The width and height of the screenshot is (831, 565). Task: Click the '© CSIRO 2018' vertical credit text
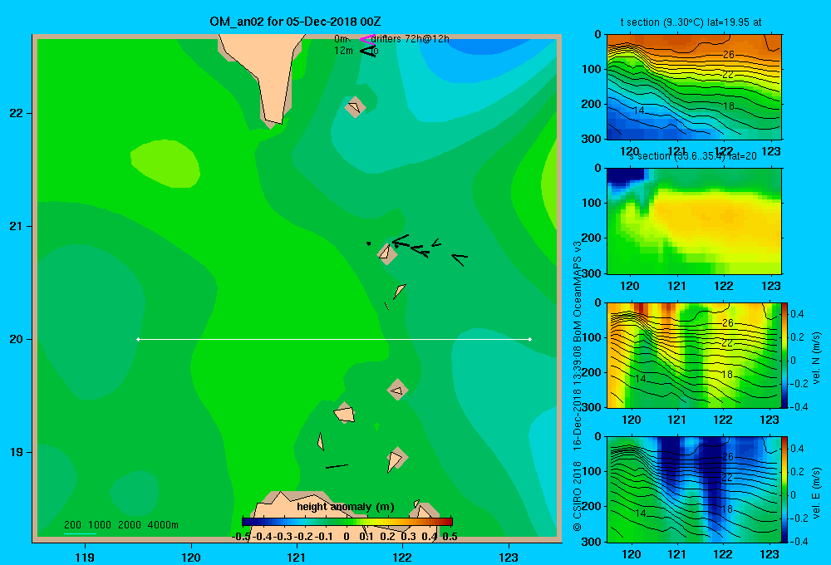[x=578, y=495]
